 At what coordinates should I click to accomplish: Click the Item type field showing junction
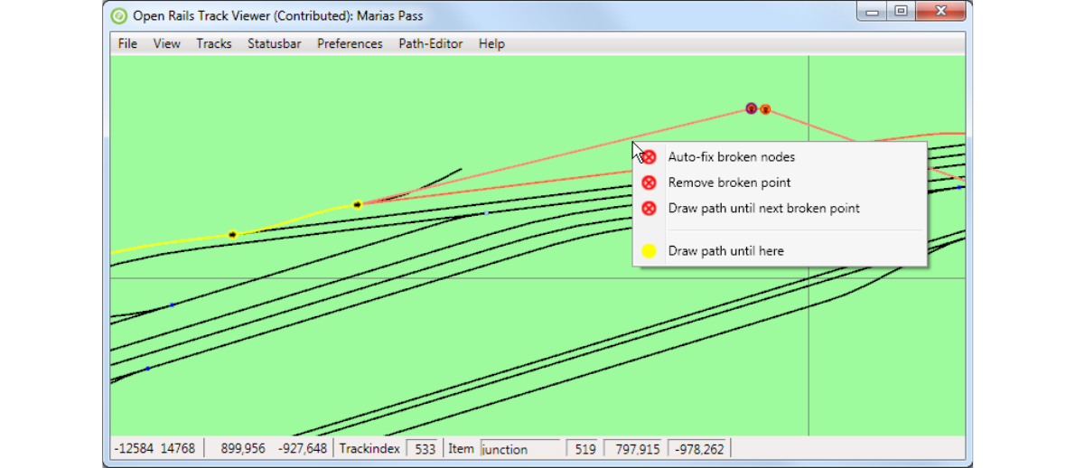coord(519,450)
